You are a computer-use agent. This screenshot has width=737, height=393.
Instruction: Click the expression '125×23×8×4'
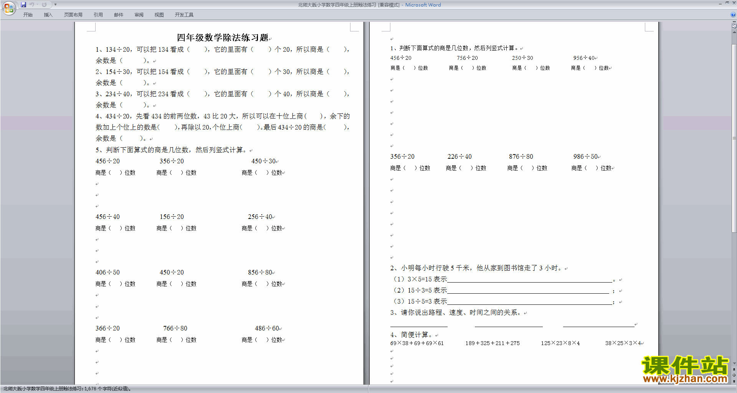(560, 343)
